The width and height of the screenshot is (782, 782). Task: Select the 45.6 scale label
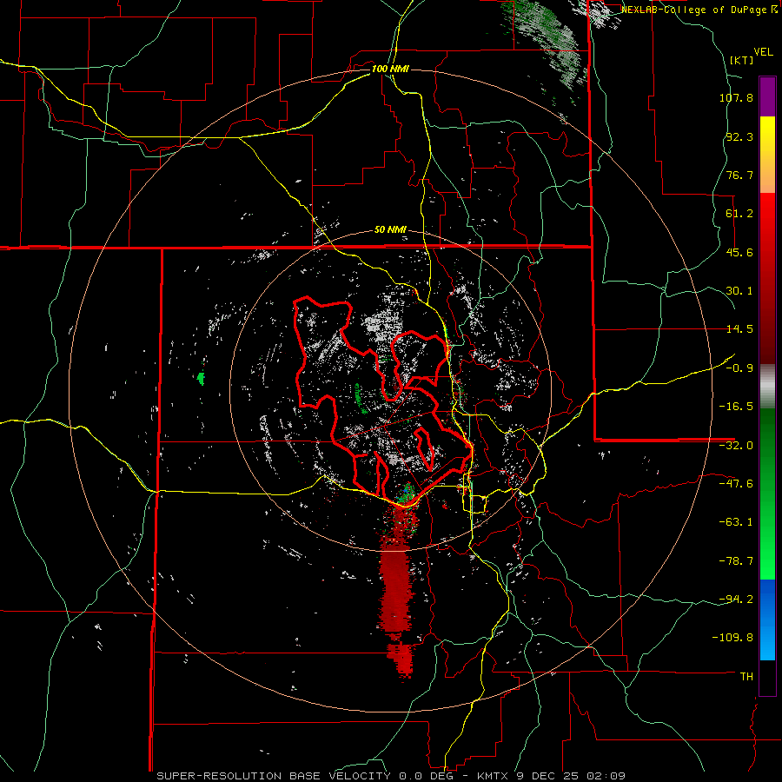click(x=739, y=252)
